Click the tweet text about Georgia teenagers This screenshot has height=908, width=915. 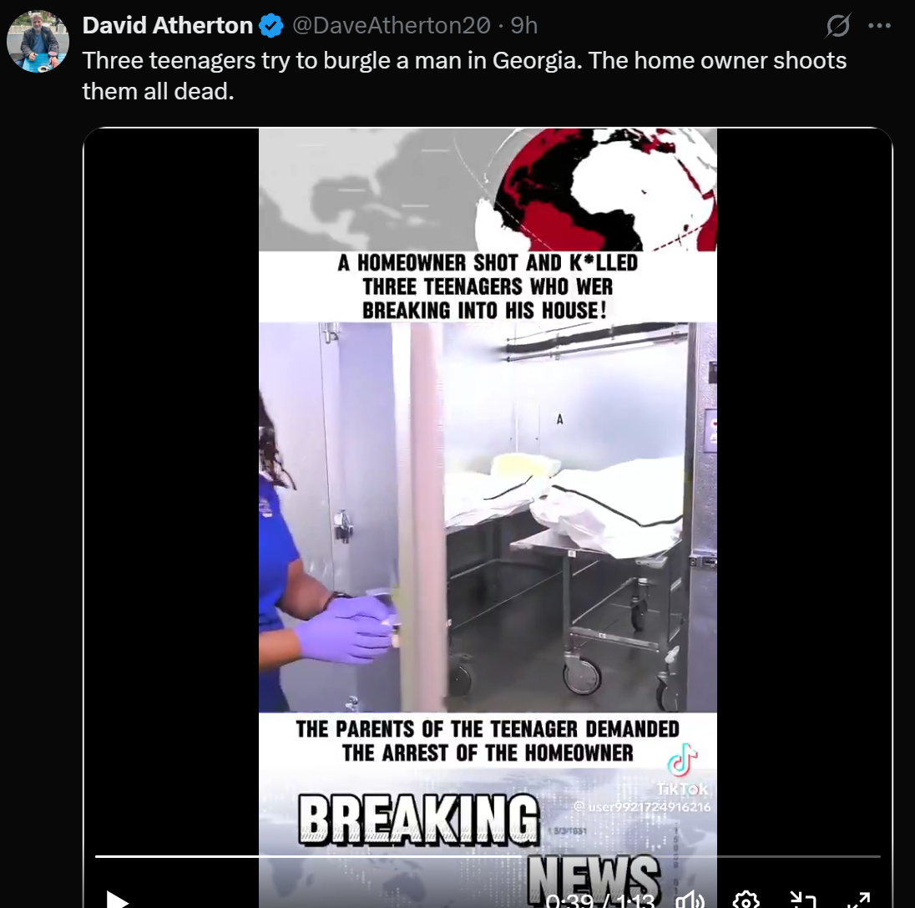464,76
